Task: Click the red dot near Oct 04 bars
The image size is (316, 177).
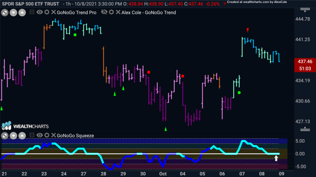Action: tap(183, 76)
